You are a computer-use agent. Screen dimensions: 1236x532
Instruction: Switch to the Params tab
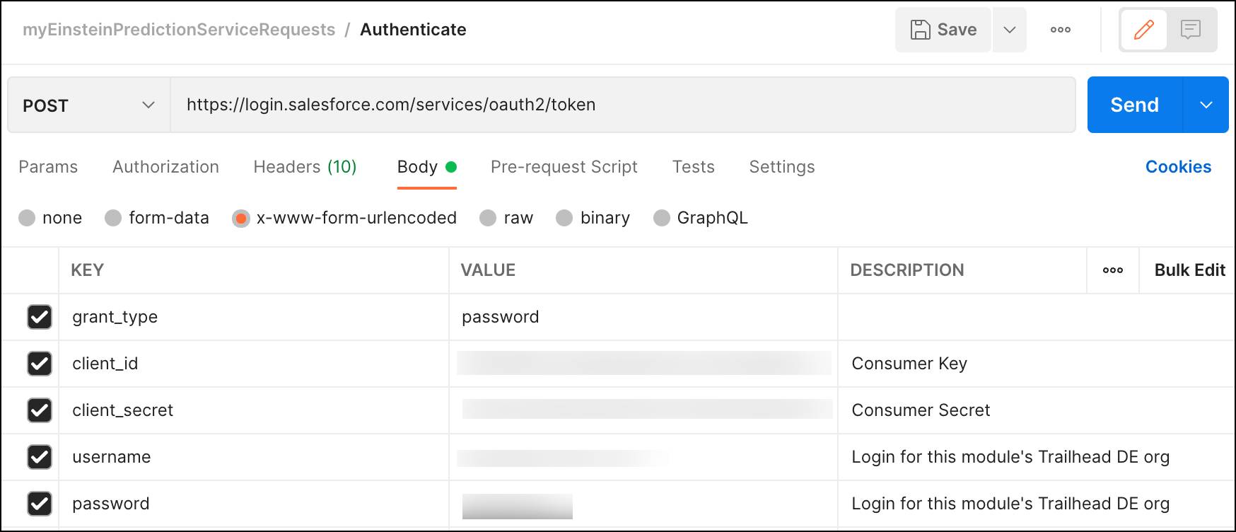[x=48, y=167]
